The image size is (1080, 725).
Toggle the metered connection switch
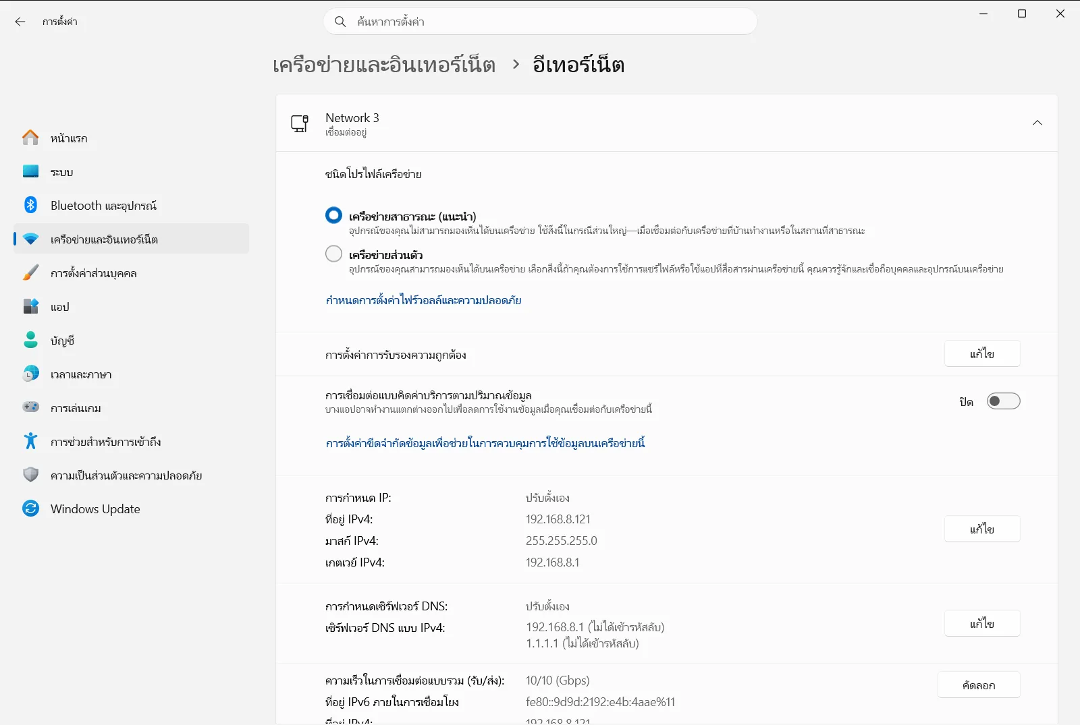click(x=1003, y=401)
